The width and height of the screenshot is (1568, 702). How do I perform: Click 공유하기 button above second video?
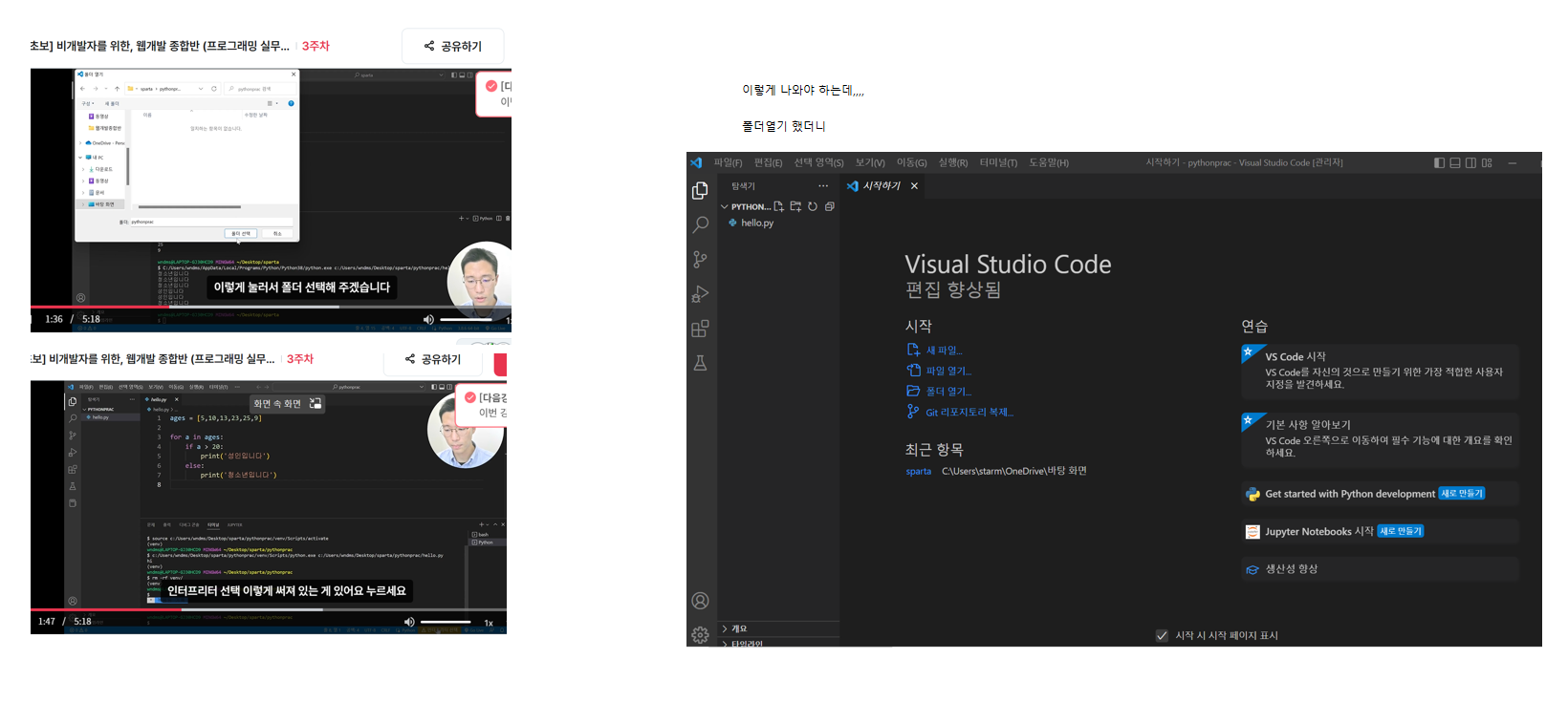click(x=433, y=359)
